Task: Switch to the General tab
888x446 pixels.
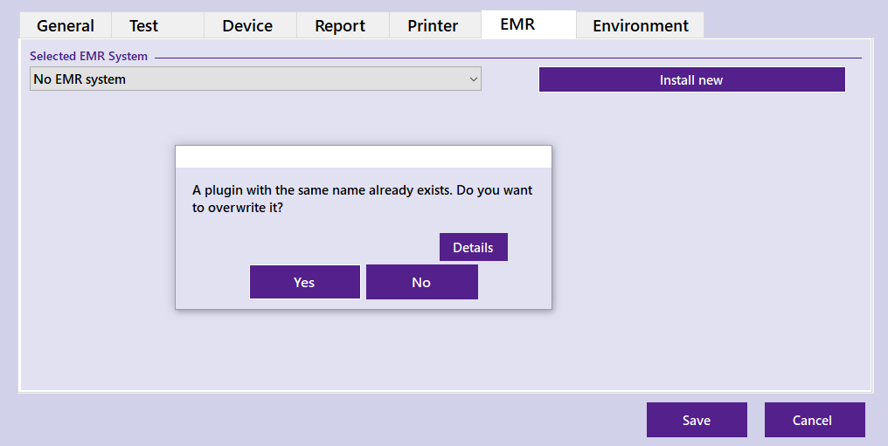Action: click(x=66, y=25)
